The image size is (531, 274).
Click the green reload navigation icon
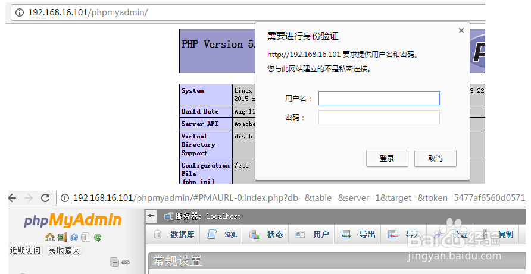98,238
